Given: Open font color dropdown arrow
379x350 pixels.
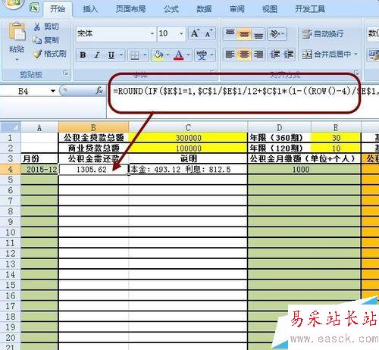Looking at the screenshot, I should tap(188, 55).
